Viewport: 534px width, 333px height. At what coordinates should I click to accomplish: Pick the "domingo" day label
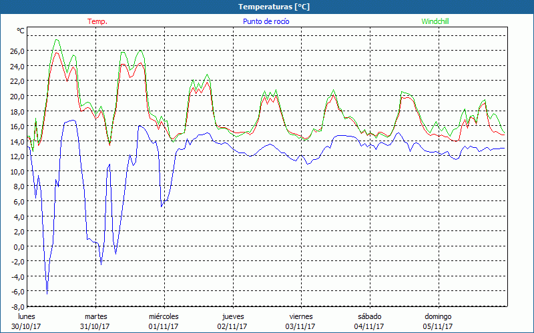(438, 316)
